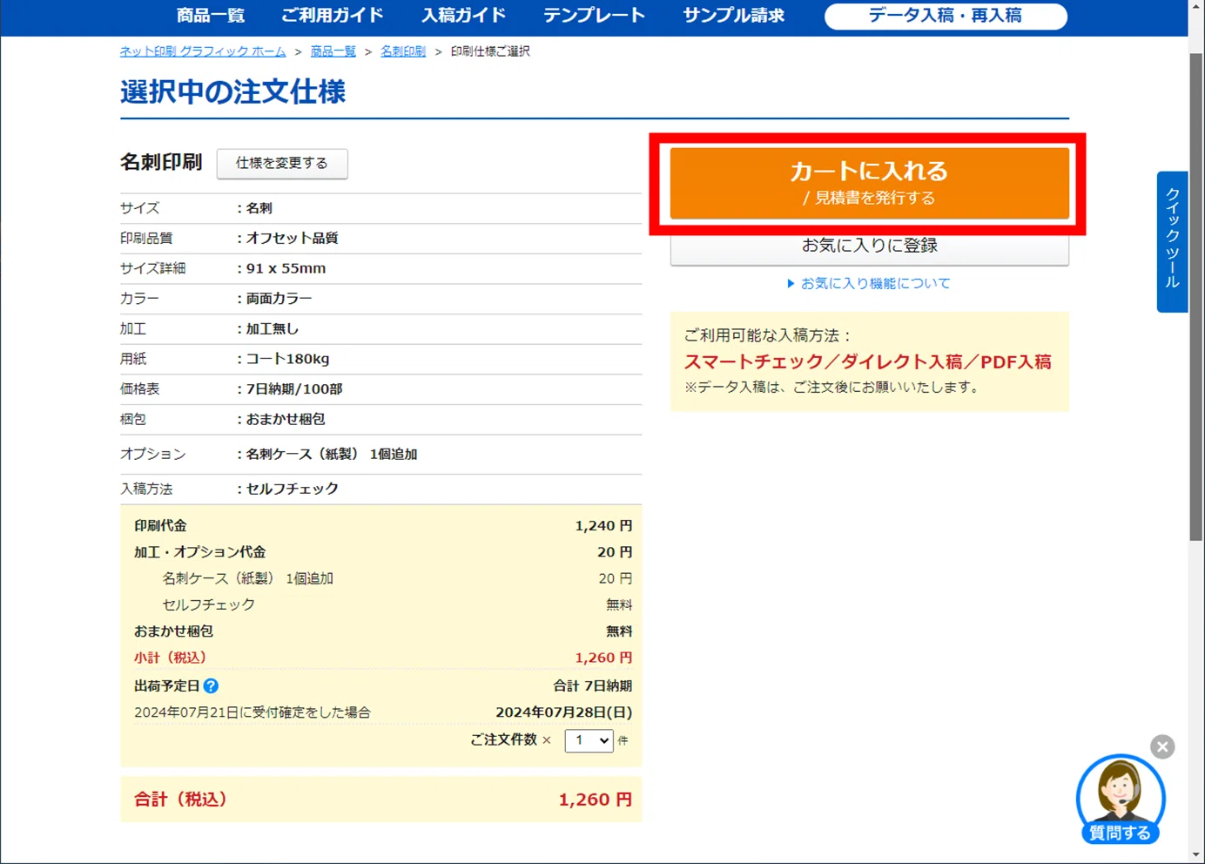Click the vertical scrollbar thumb
Image resolution: width=1205 pixels, height=864 pixels.
[x=1196, y=296]
